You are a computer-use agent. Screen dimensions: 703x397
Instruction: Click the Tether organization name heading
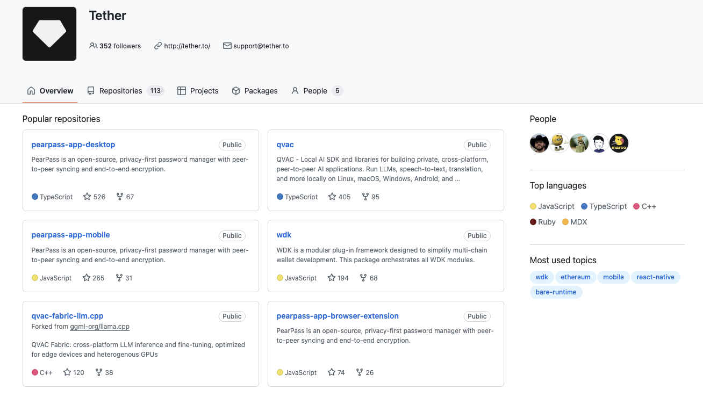coord(107,16)
